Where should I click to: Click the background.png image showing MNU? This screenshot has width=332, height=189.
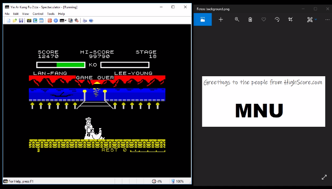tap(264, 101)
